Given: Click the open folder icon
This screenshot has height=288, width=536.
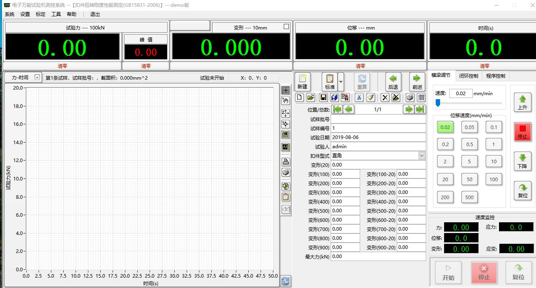Looking at the screenshot, I should click(310, 98).
